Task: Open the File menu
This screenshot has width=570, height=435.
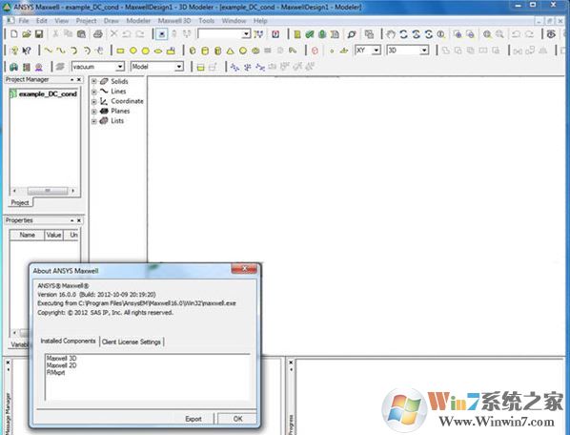Action: point(24,21)
